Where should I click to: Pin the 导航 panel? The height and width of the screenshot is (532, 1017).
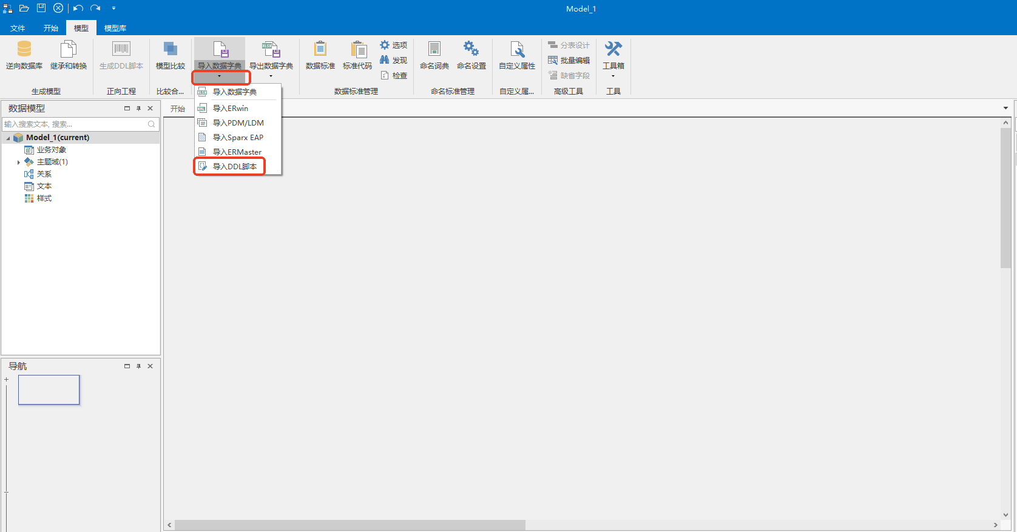click(138, 366)
